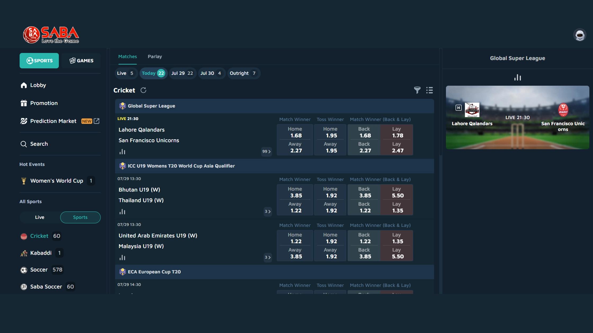Click the Women's World Cup trophy icon
Screen dimensions: 593x333
click(x=24, y=181)
